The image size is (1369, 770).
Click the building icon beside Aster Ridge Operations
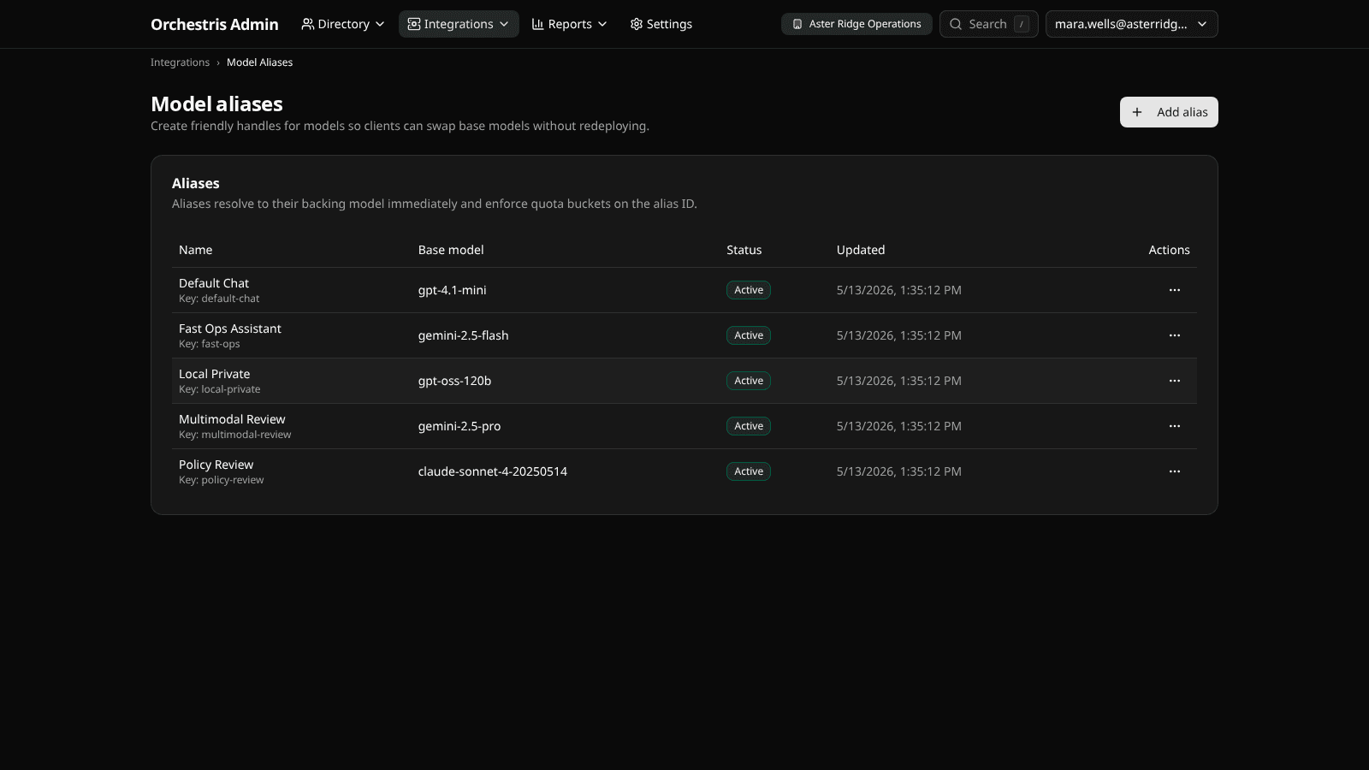pos(797,24)
